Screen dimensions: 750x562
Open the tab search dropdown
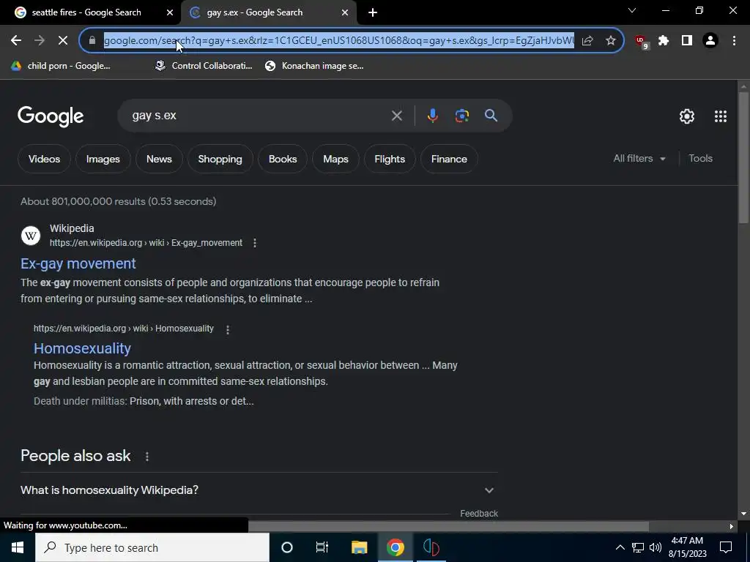(x=632, y=10)
